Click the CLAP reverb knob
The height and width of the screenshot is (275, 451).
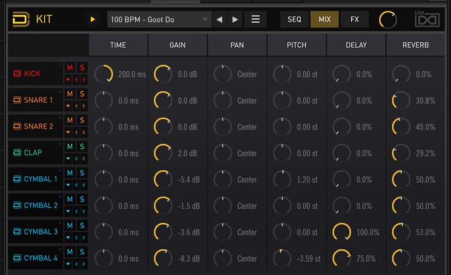(x=401, y=153)
